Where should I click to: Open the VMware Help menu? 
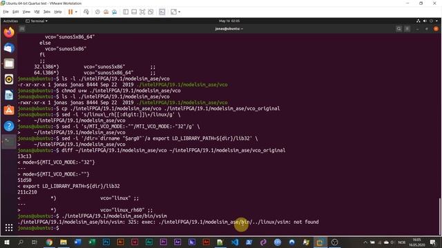point(58,12)
